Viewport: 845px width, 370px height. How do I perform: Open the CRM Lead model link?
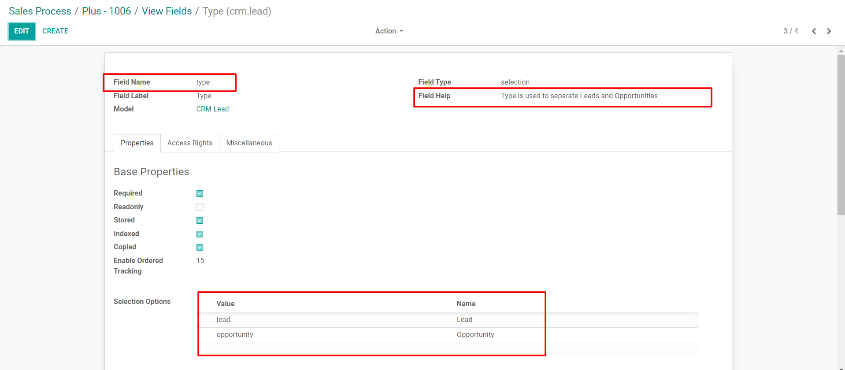point(212,109)
